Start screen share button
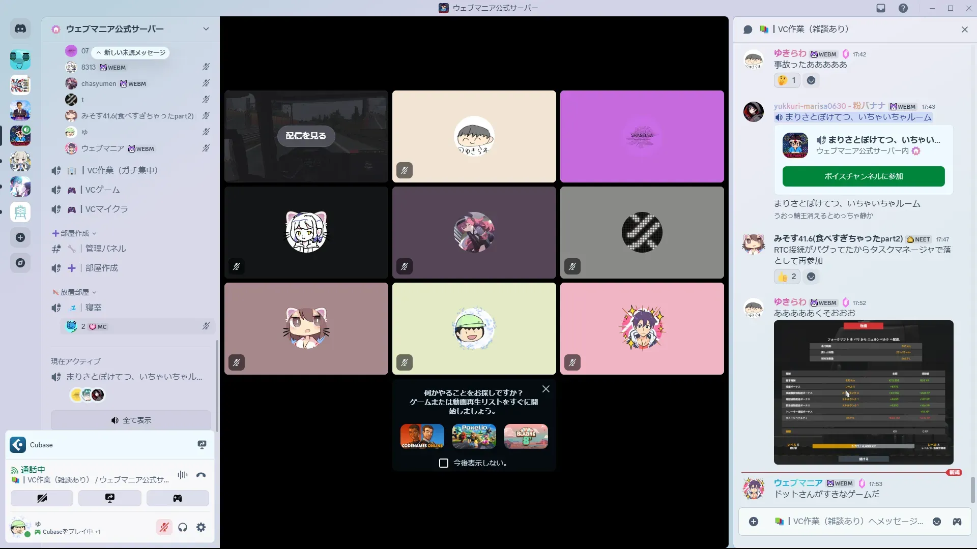 [x=109, y=498]
